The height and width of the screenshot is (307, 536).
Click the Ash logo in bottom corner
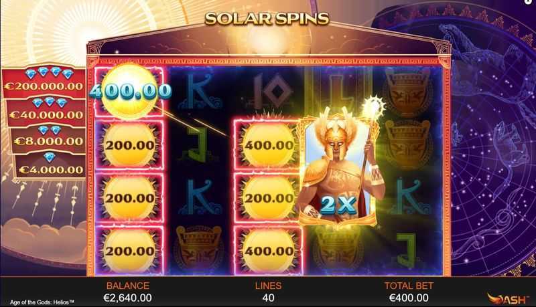point(507,299)
